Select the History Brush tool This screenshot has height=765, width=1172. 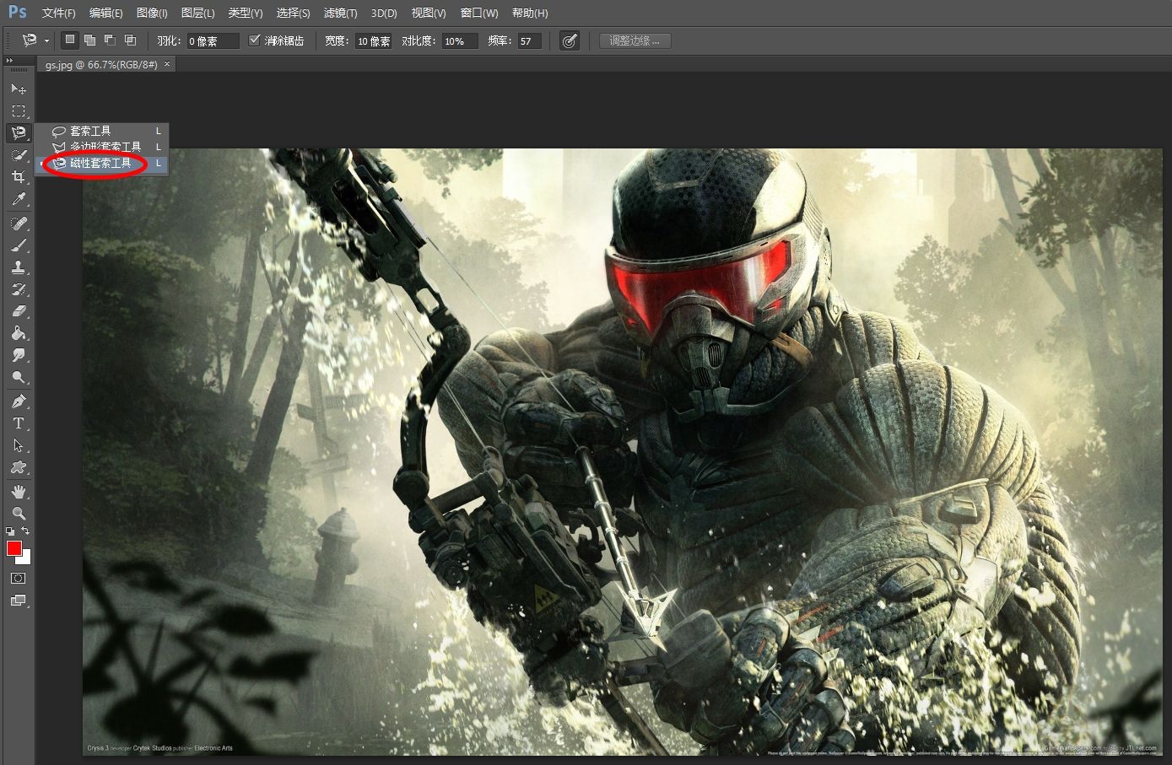pyautogui.click(x=18, y=289)
